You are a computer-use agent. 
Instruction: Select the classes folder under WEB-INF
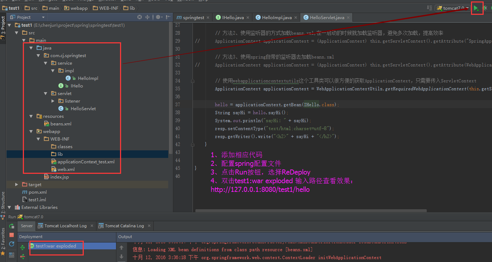[x=62, y=147]
